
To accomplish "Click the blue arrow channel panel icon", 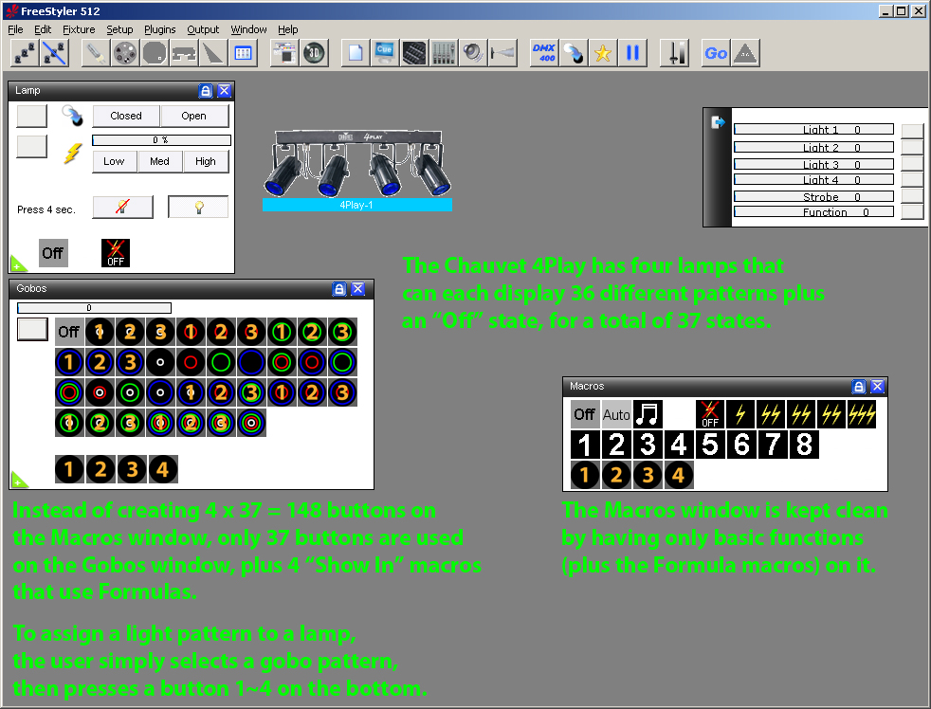I will pos(718,122).
